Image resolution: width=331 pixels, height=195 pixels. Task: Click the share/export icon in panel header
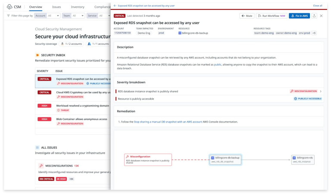[x=314, y=16]
